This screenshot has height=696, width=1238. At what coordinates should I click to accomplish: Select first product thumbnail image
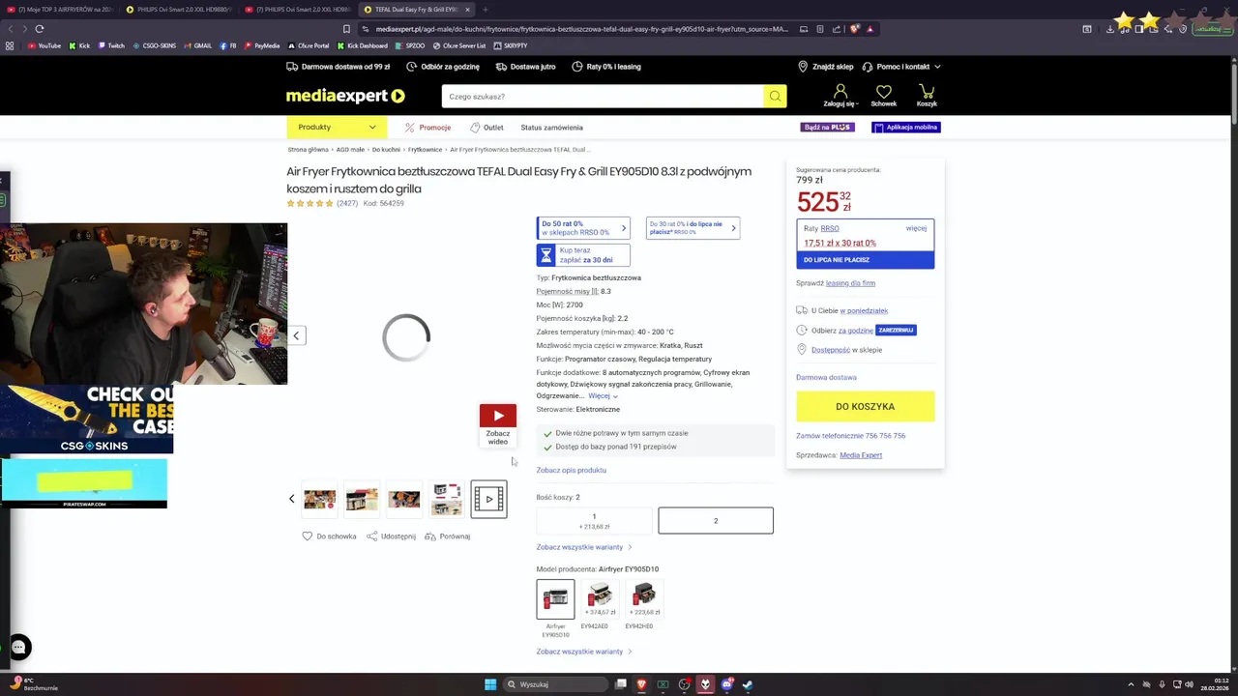pyautogui.click(x=319, y=499)
